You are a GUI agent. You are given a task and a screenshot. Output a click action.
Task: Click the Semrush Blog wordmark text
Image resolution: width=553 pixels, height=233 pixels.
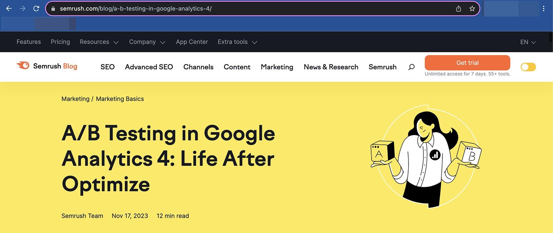[x=55, y=66]
